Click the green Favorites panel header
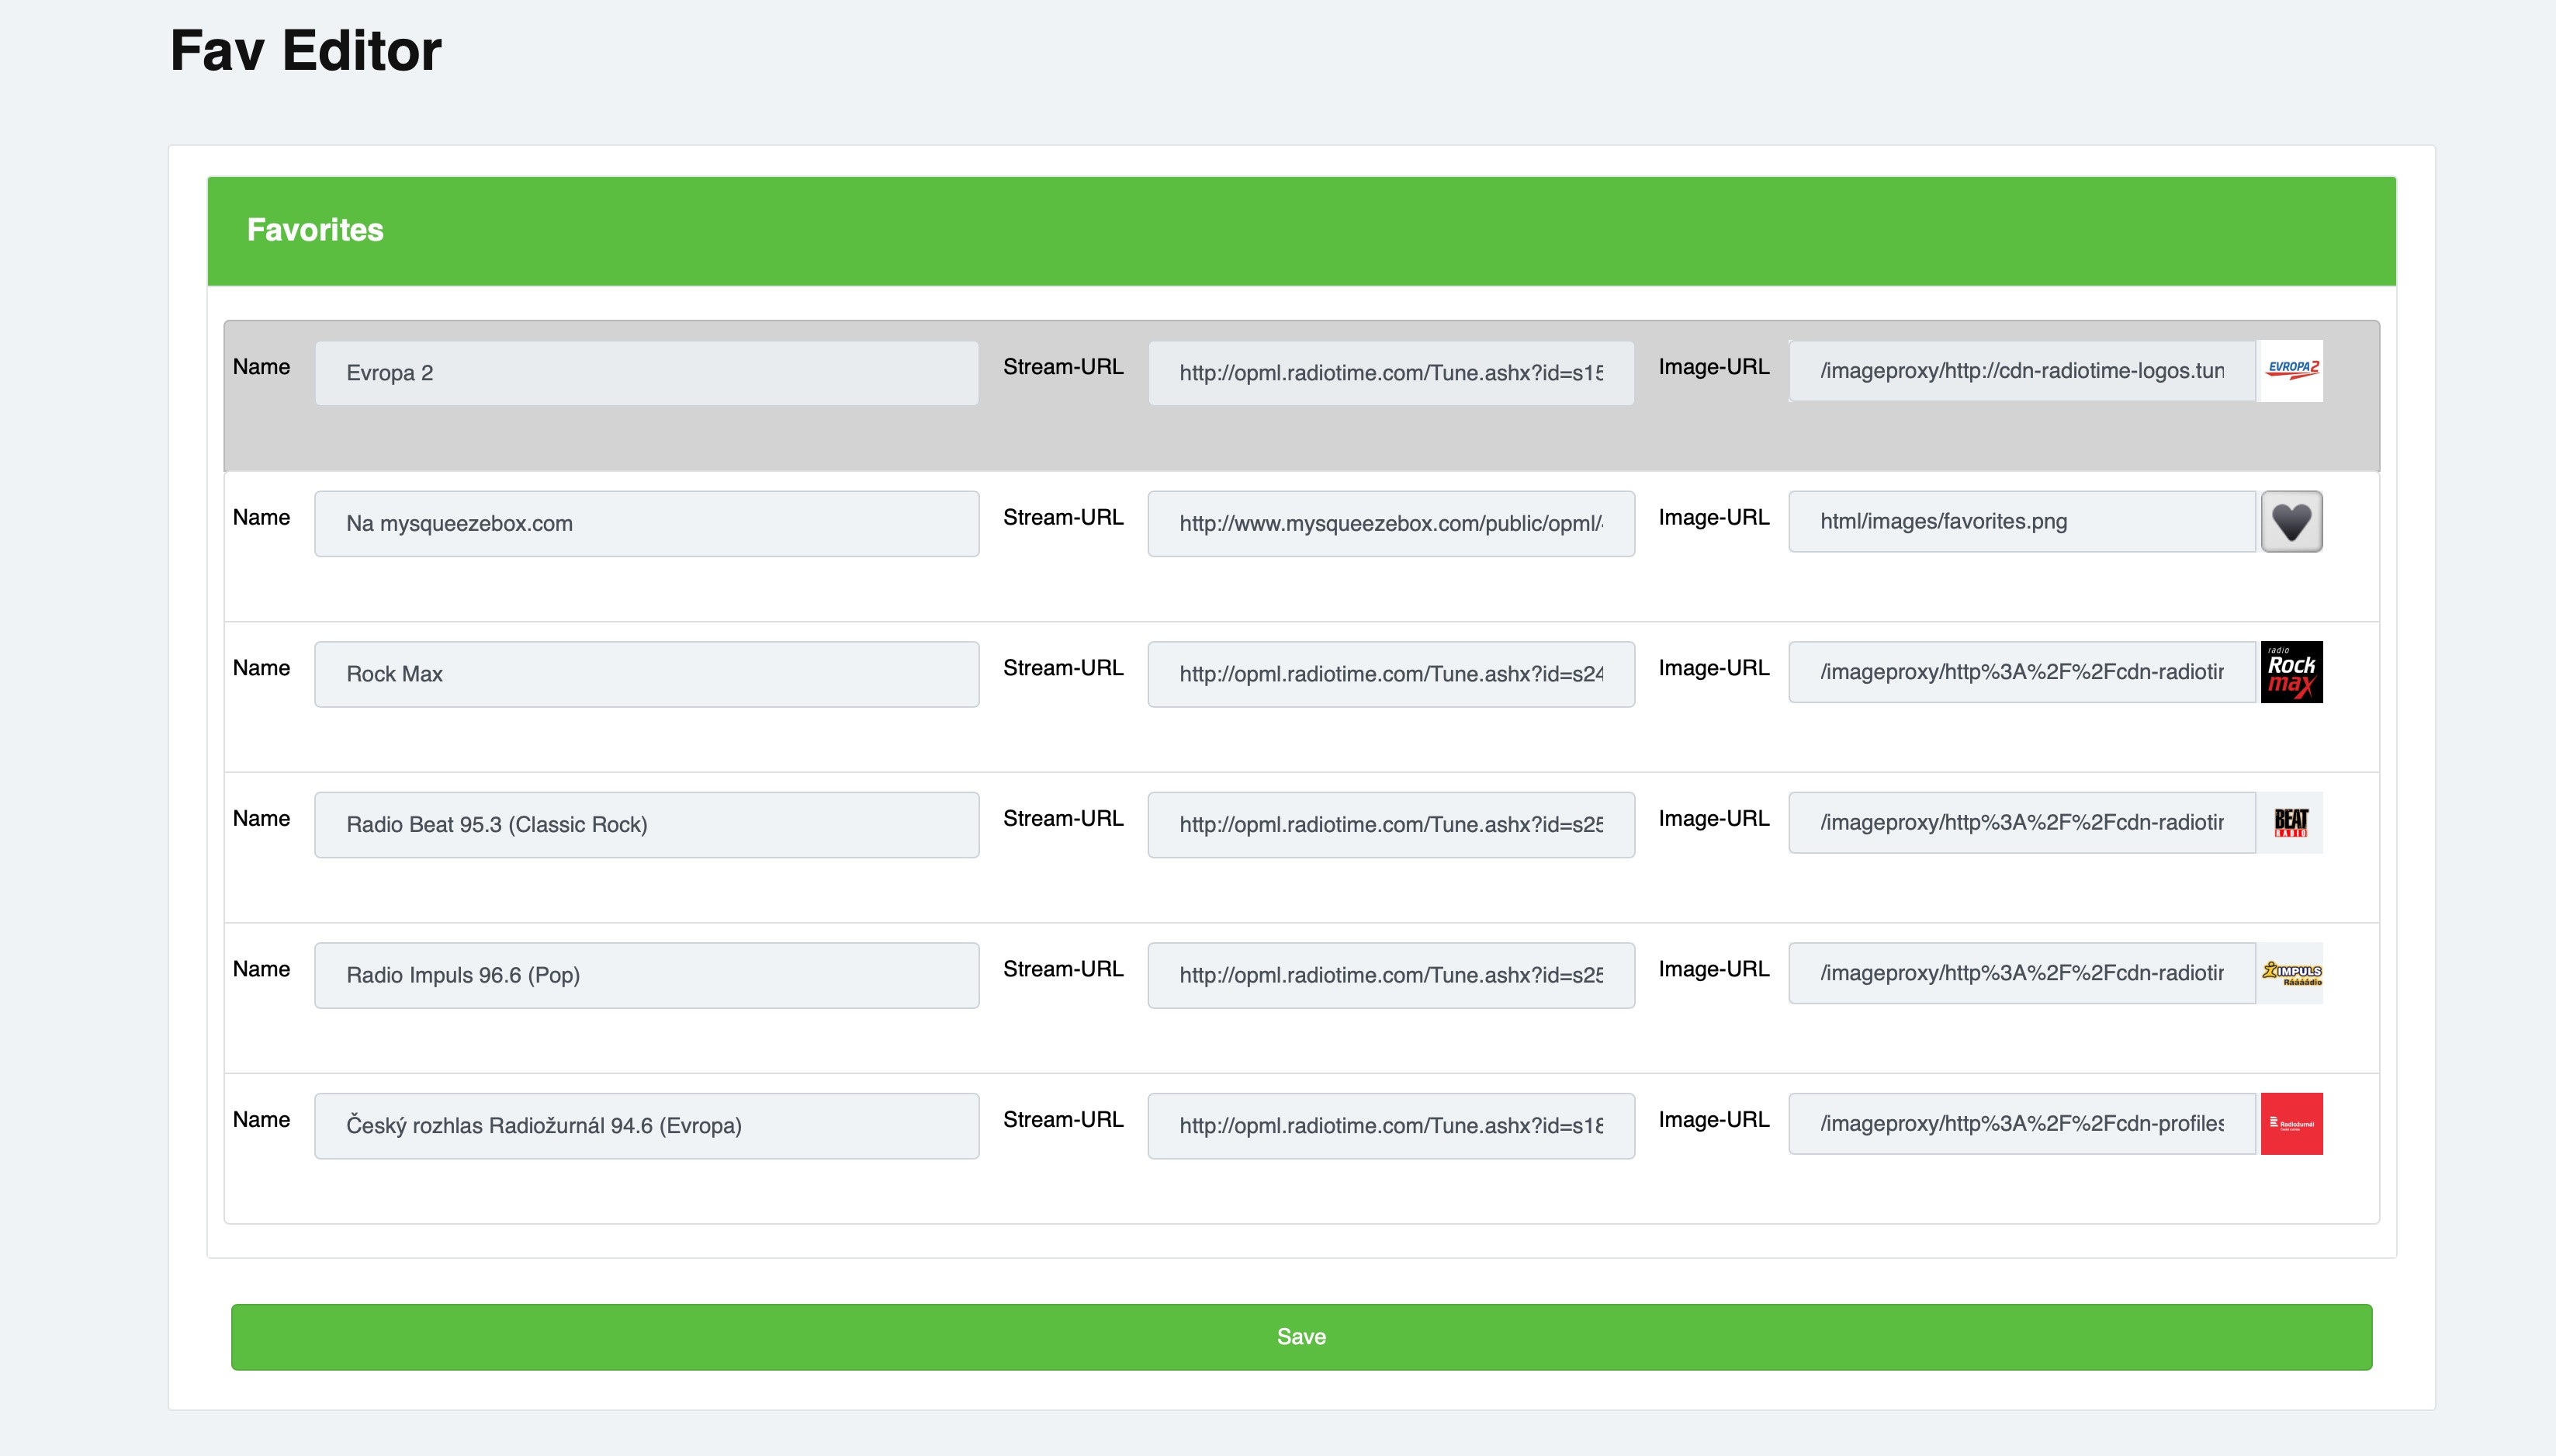Image resolution: width=2556 pixels, height=1456 pixels. coord(1301,231)
